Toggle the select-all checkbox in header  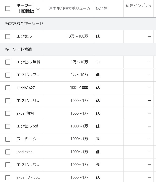(8, 9)
